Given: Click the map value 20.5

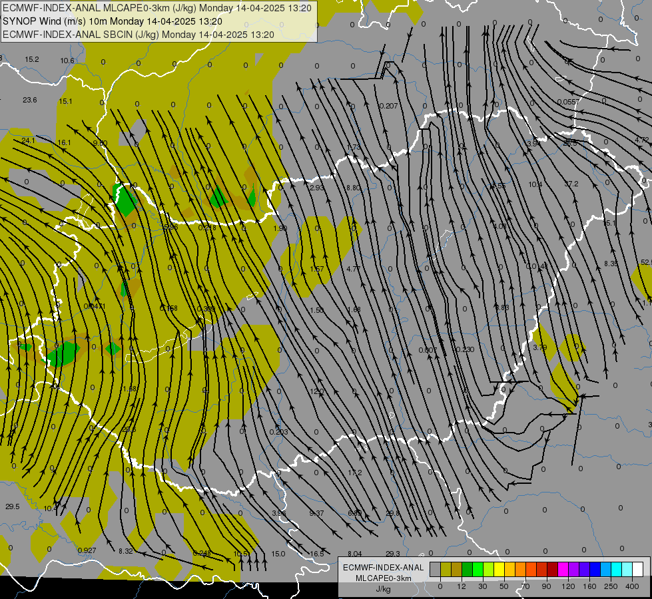Looking at the screenshot, I should (129, 429).
